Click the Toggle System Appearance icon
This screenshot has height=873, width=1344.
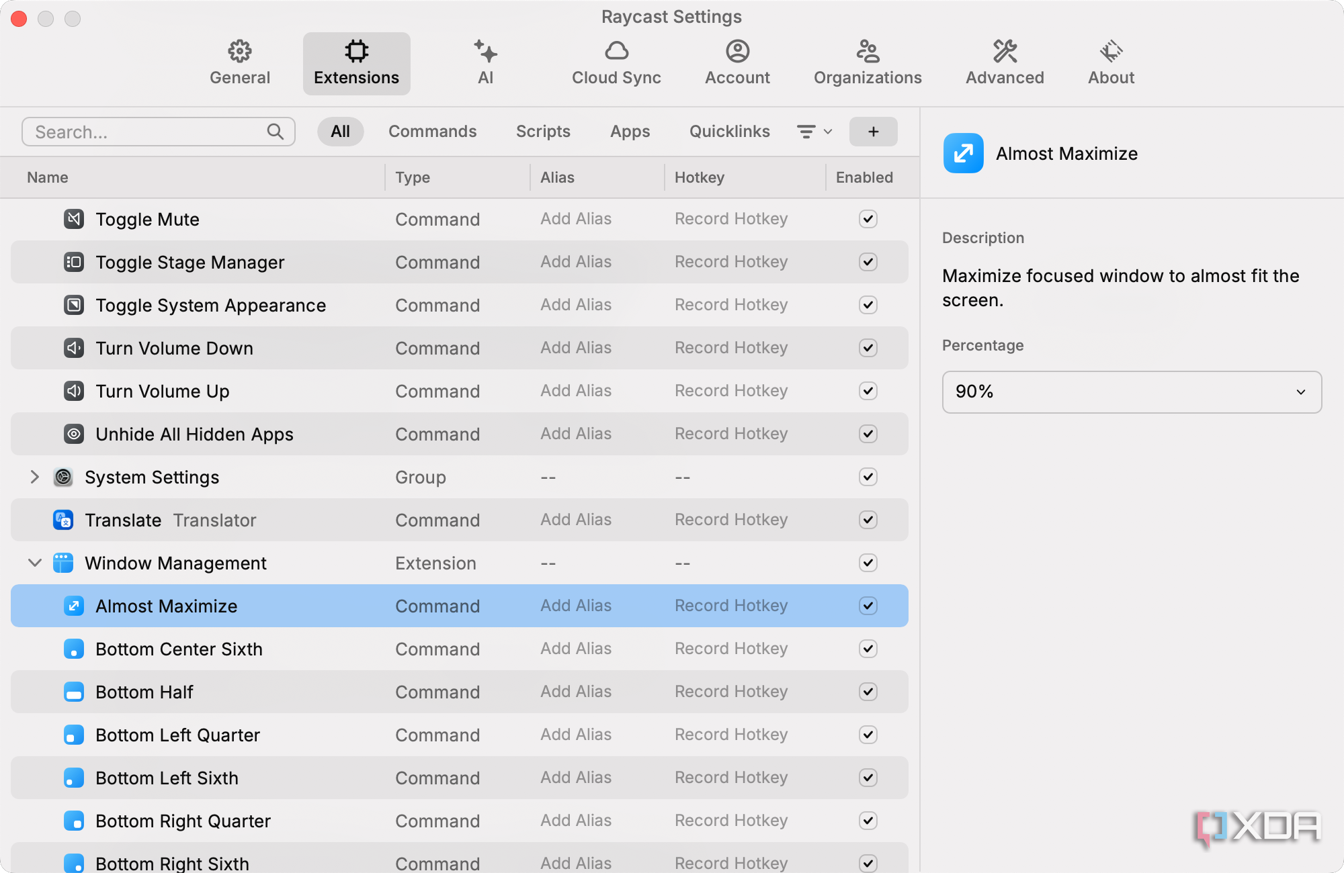point(74,305)
